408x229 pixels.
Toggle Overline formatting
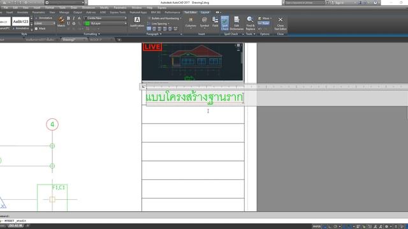click(74, 24)
